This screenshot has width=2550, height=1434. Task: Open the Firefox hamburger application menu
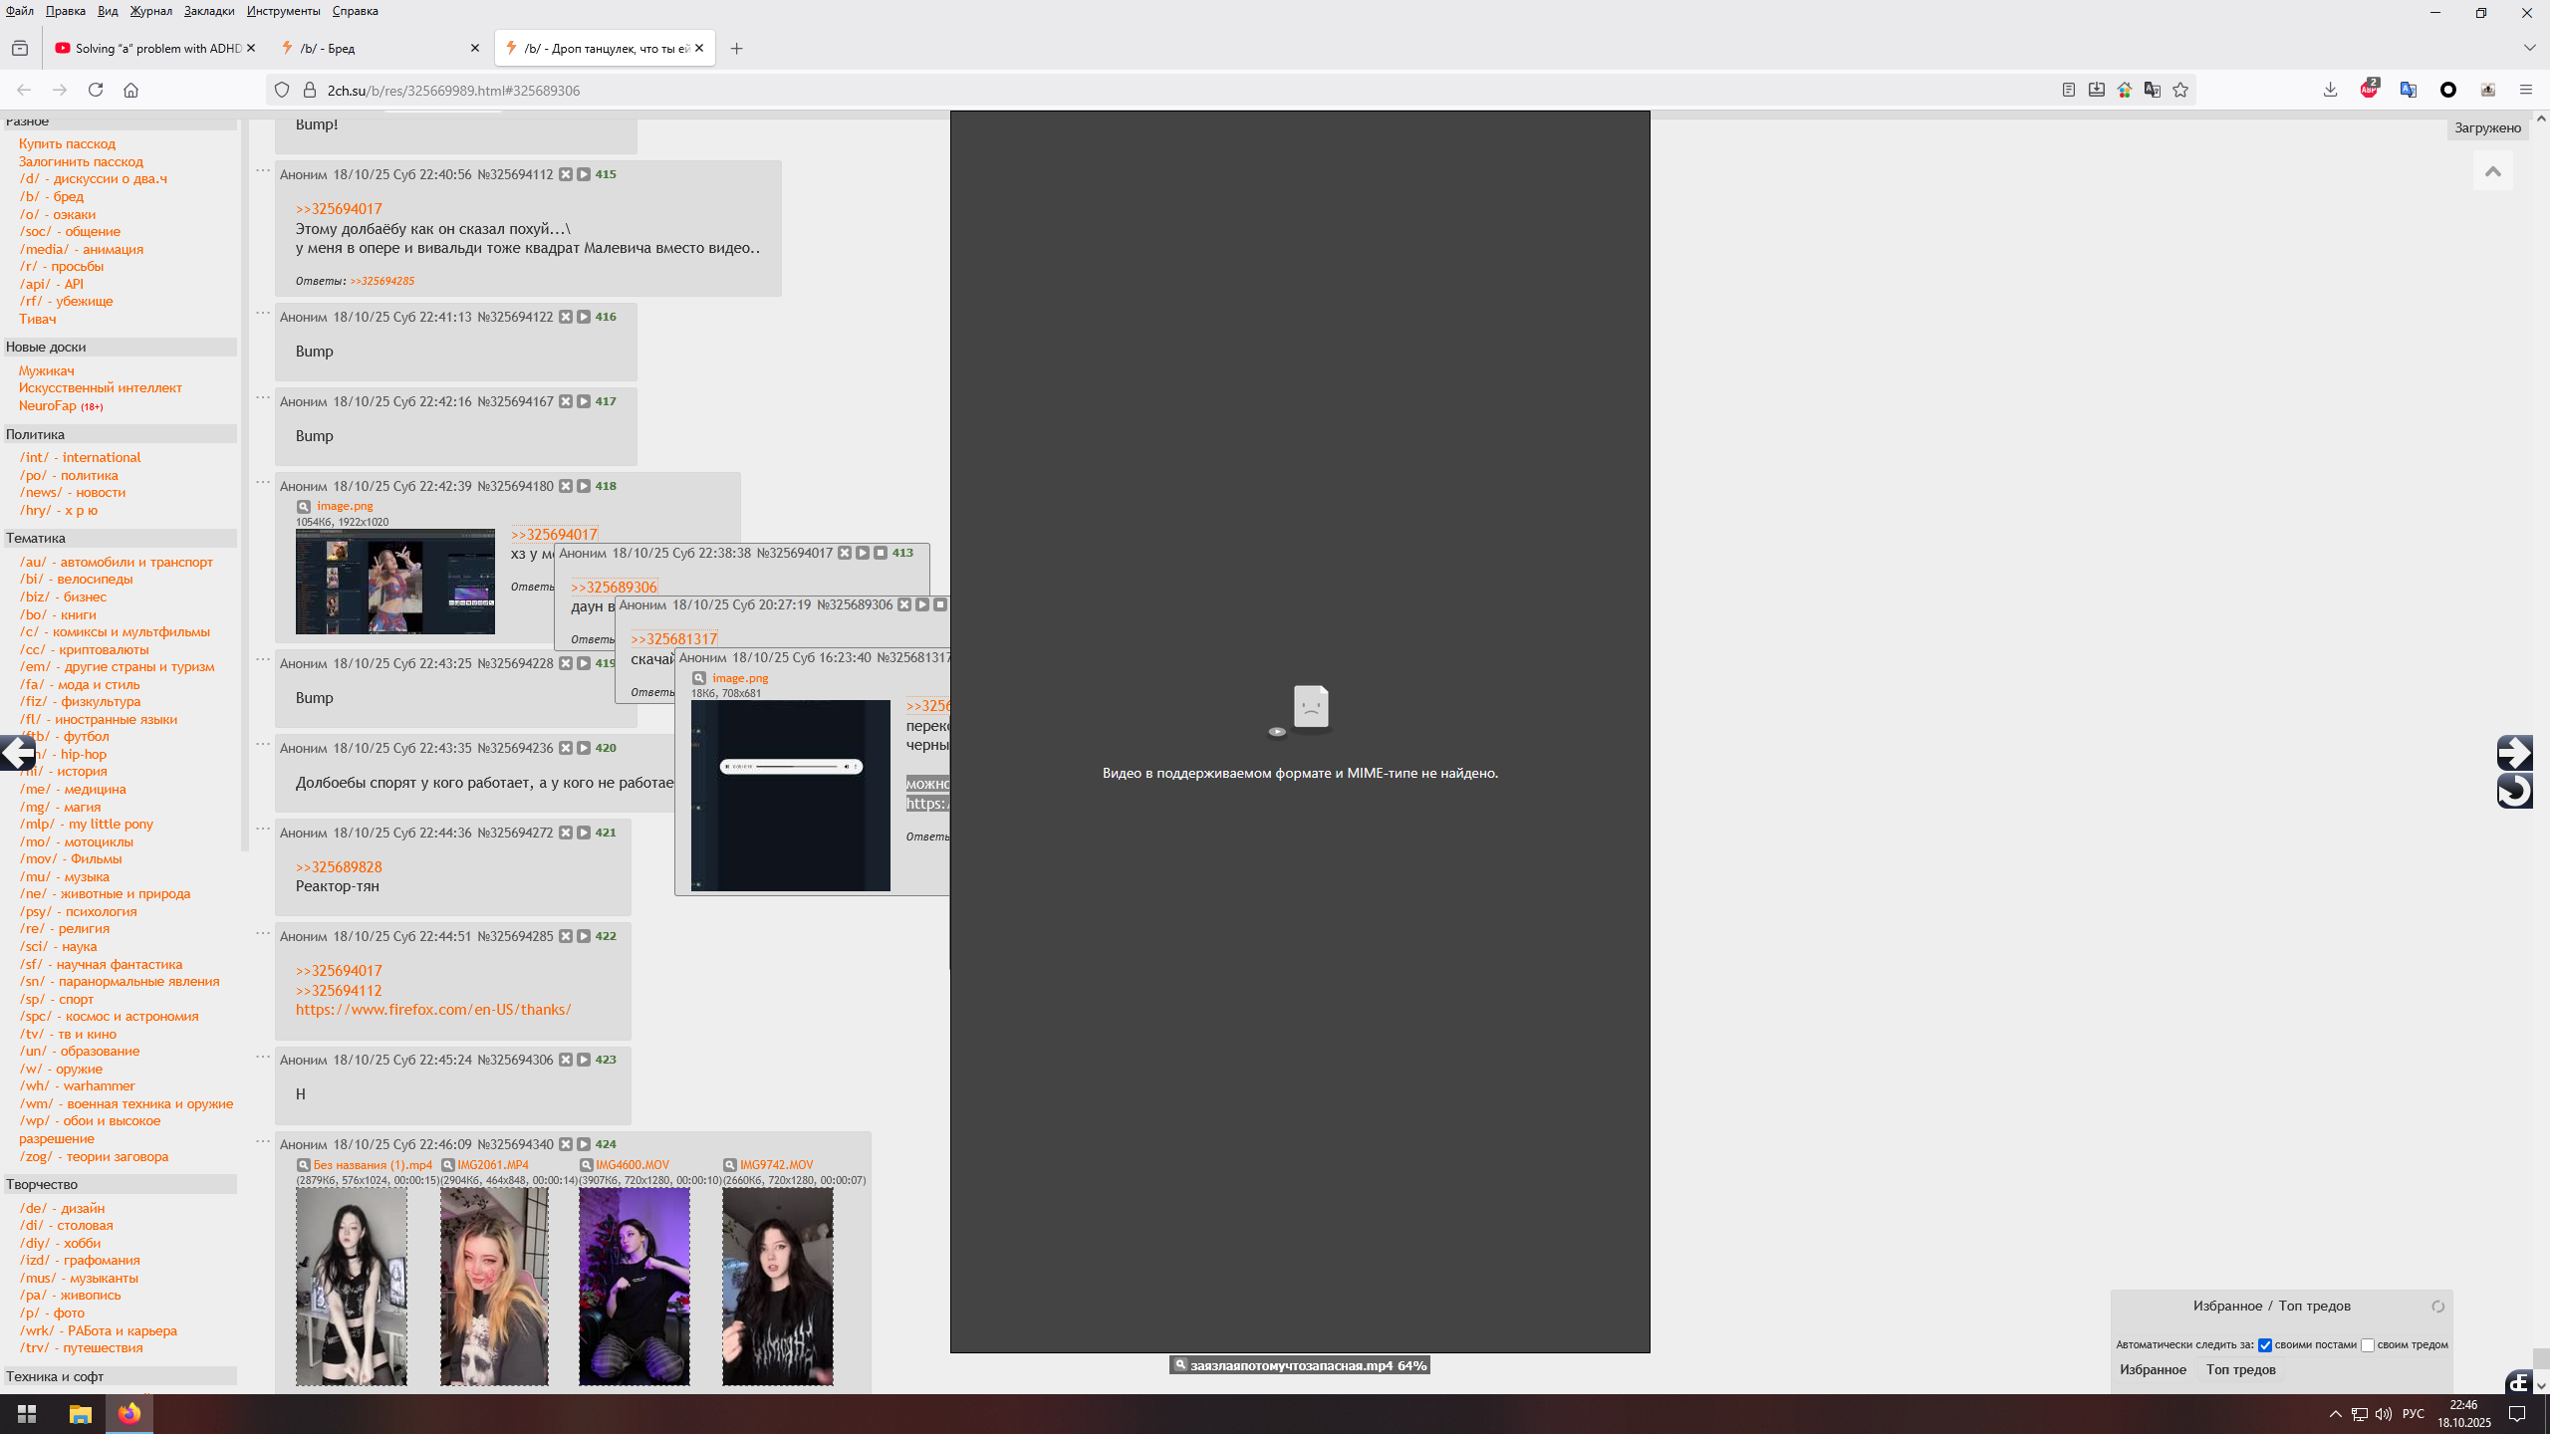[2525, 90]
